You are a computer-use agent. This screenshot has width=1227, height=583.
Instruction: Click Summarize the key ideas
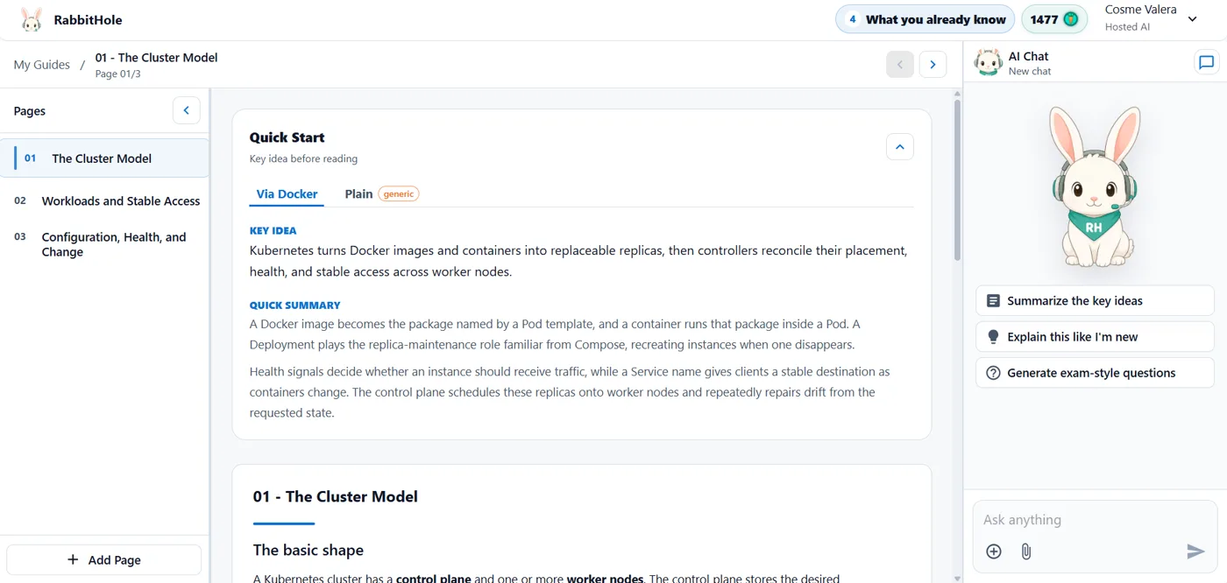pyautogui.click(x=1095, y=300)
